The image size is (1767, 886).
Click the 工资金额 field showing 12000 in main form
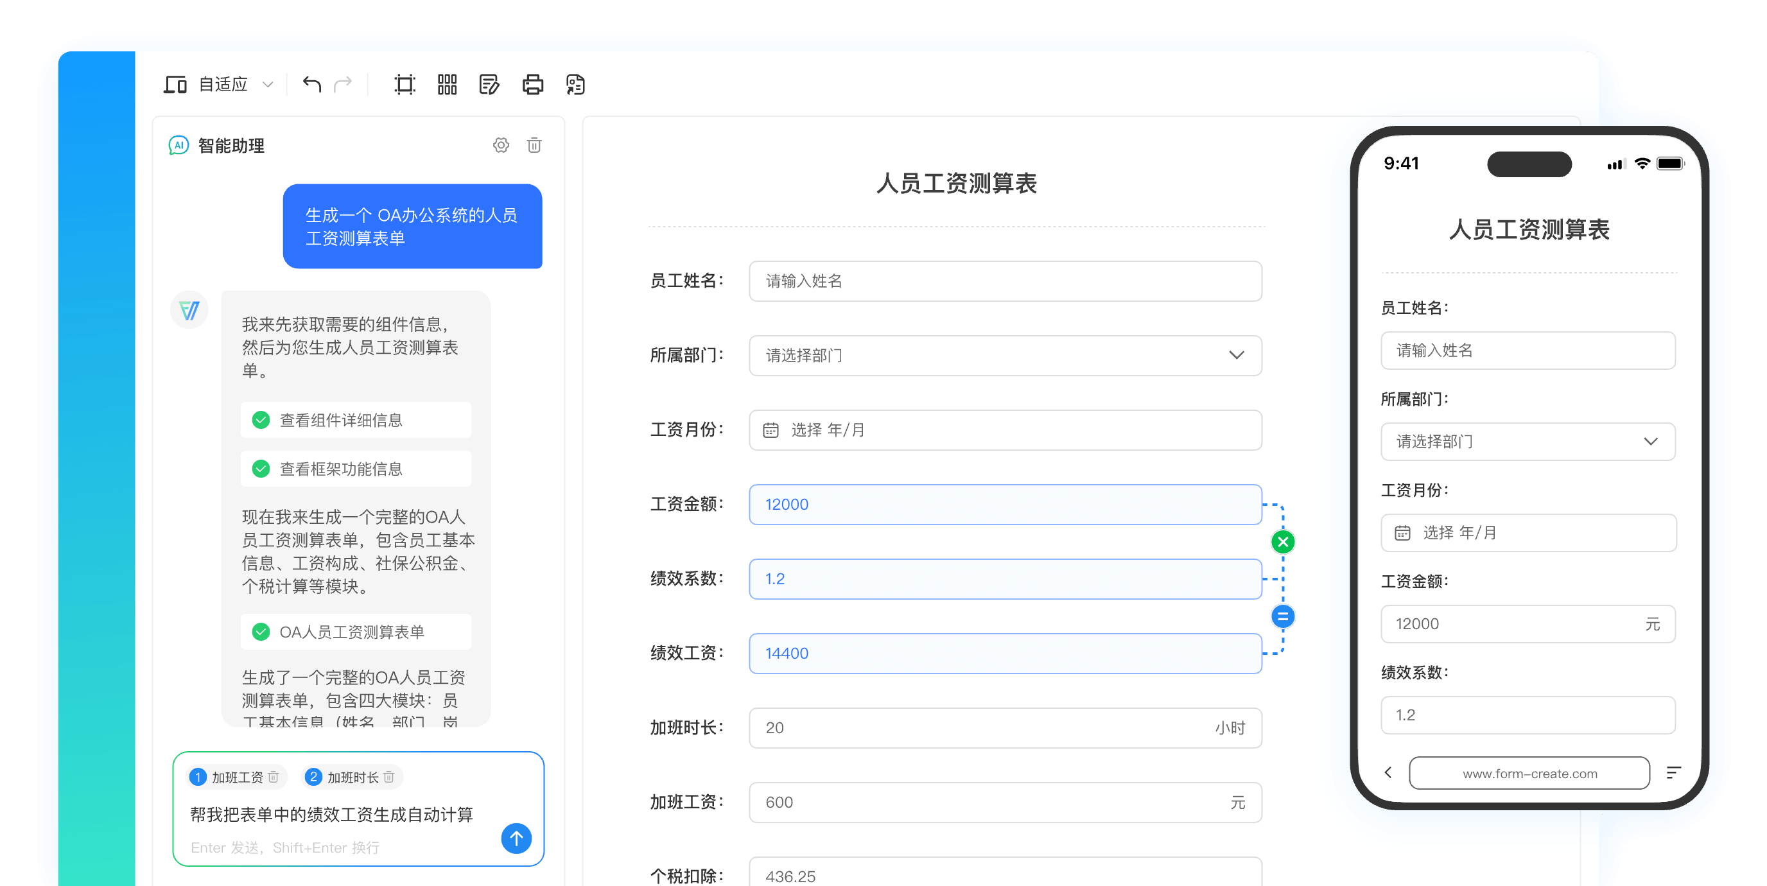1005,504
